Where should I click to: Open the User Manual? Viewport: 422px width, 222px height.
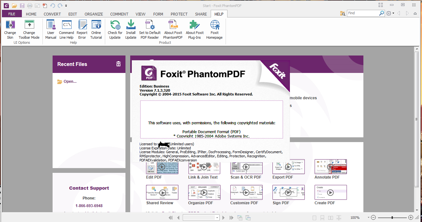click(x=51, y=29)
